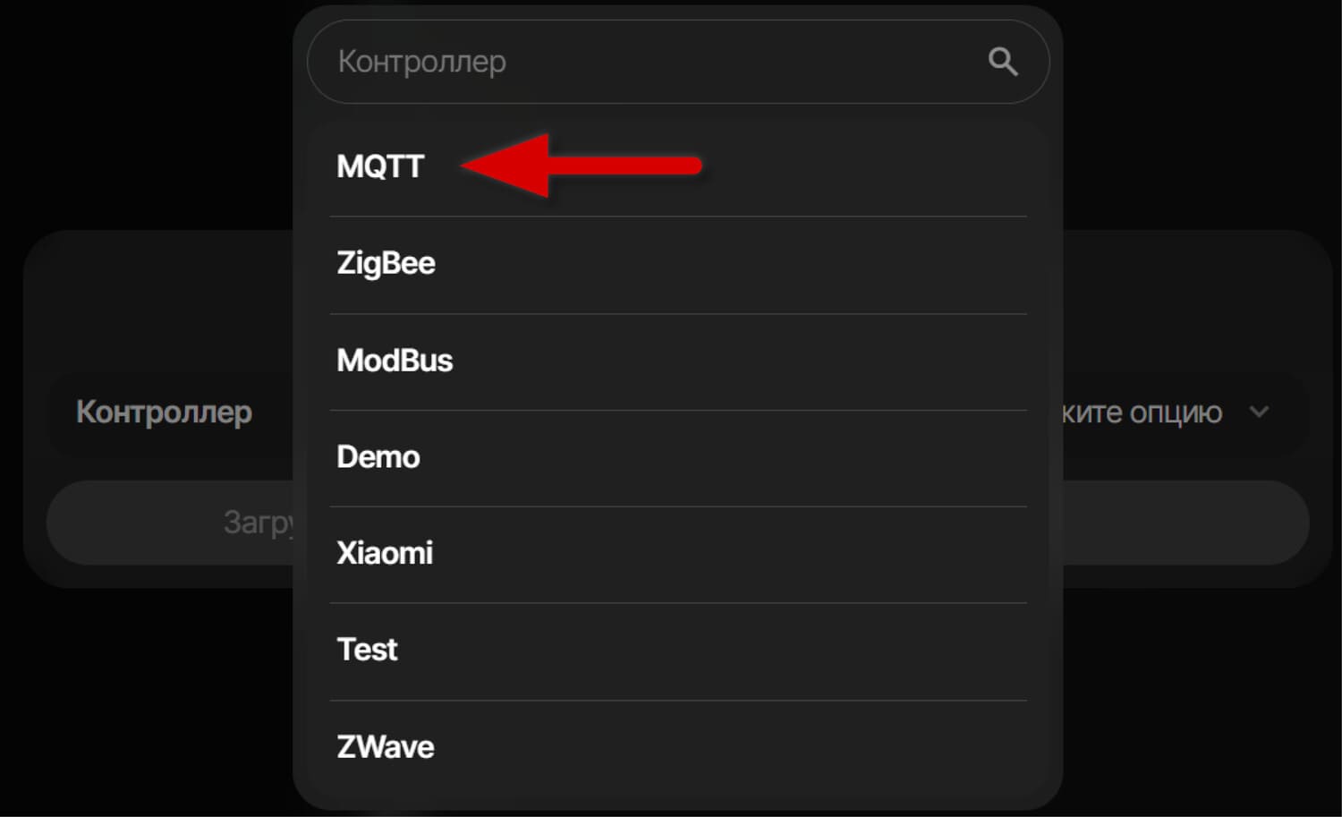Select the last controller in the list

click(386, 746)
